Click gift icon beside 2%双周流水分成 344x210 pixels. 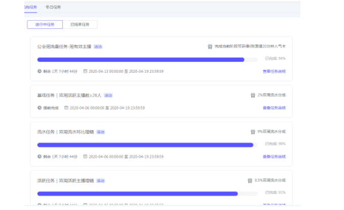pyautogui.click(x=252, y=95)
